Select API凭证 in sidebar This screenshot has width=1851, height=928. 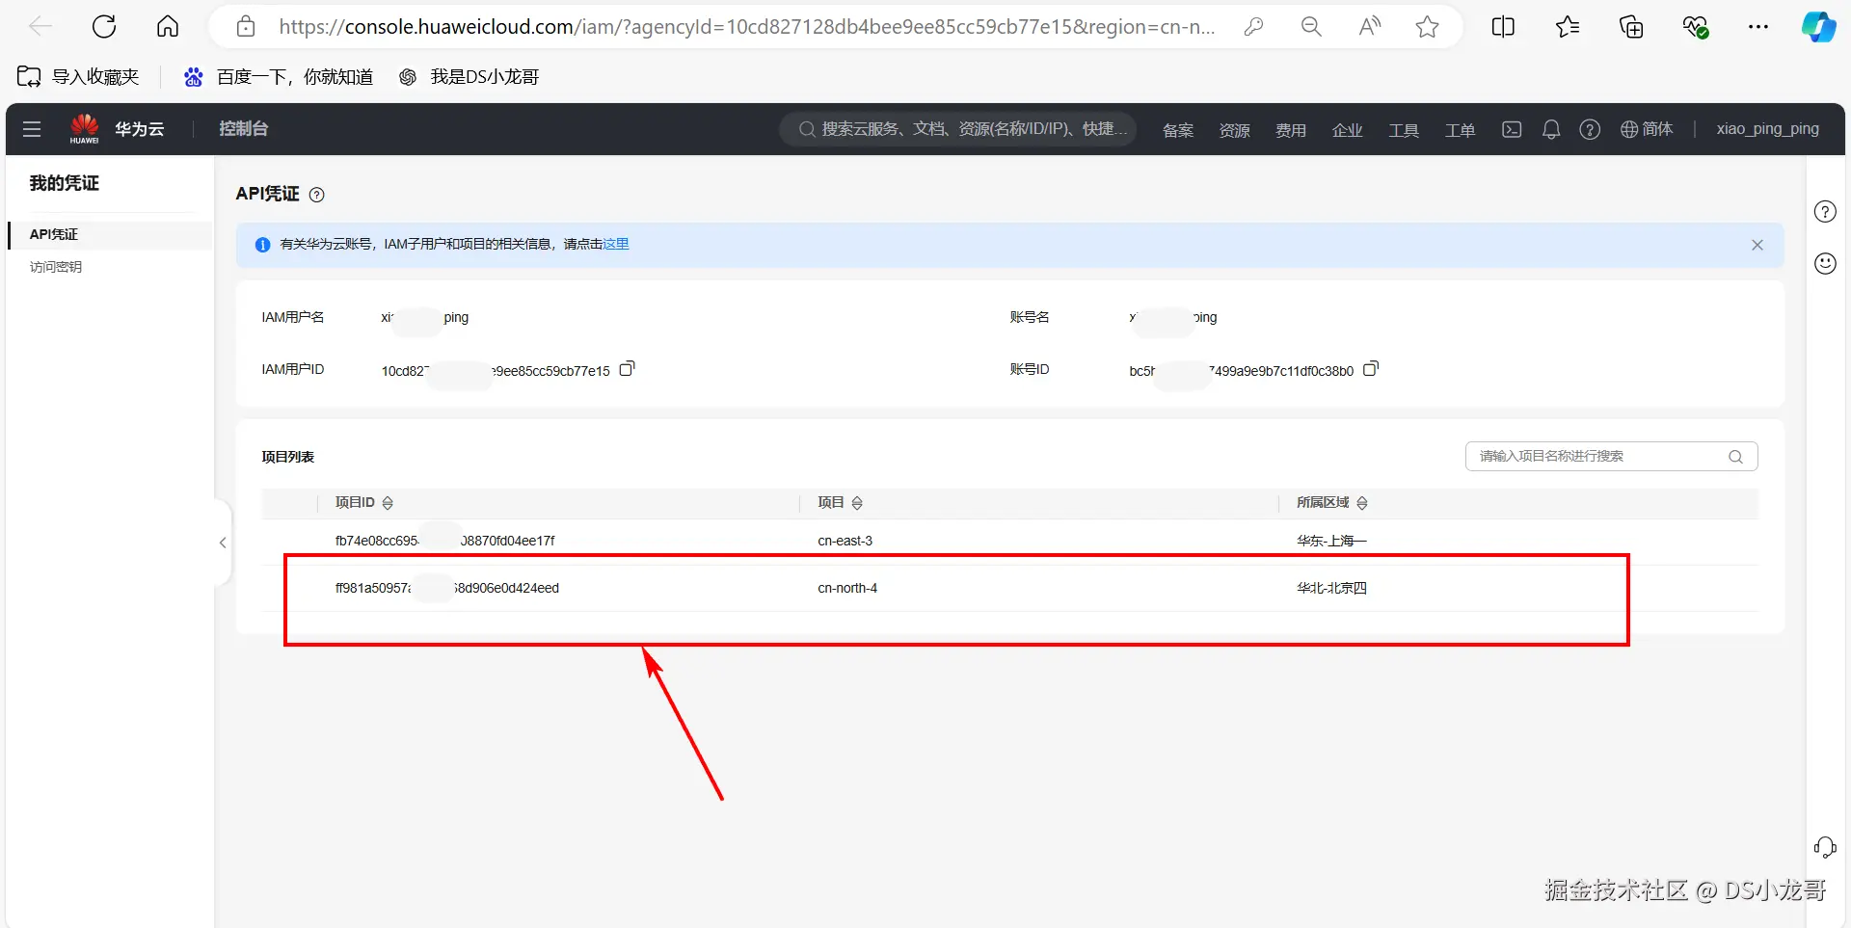(109, 234)
